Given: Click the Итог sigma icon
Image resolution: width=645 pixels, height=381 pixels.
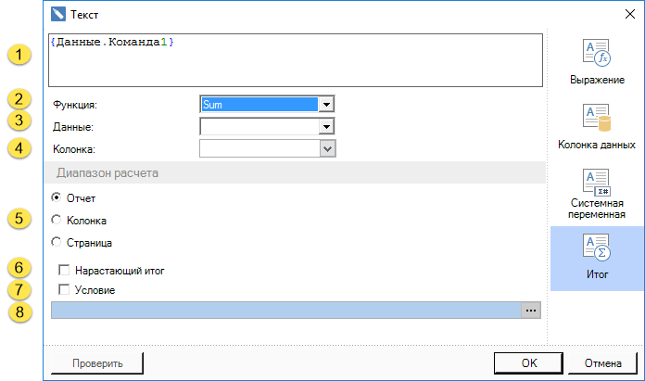Looking at the screenshot, I should coord(596,248).
